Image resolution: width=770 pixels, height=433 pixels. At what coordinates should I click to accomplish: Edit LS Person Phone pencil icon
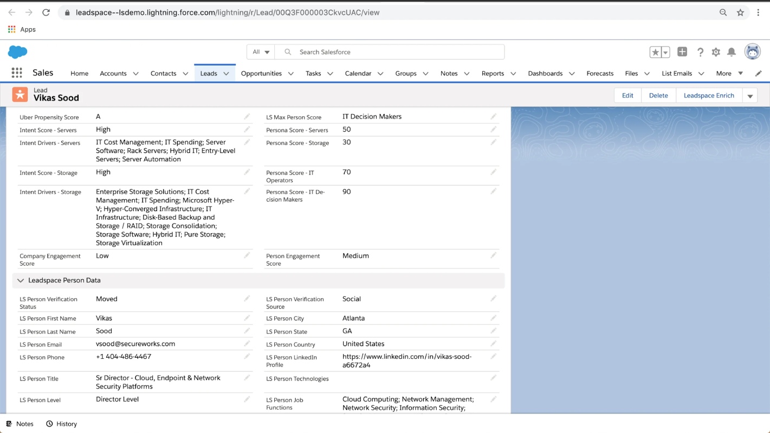(247, 357)
